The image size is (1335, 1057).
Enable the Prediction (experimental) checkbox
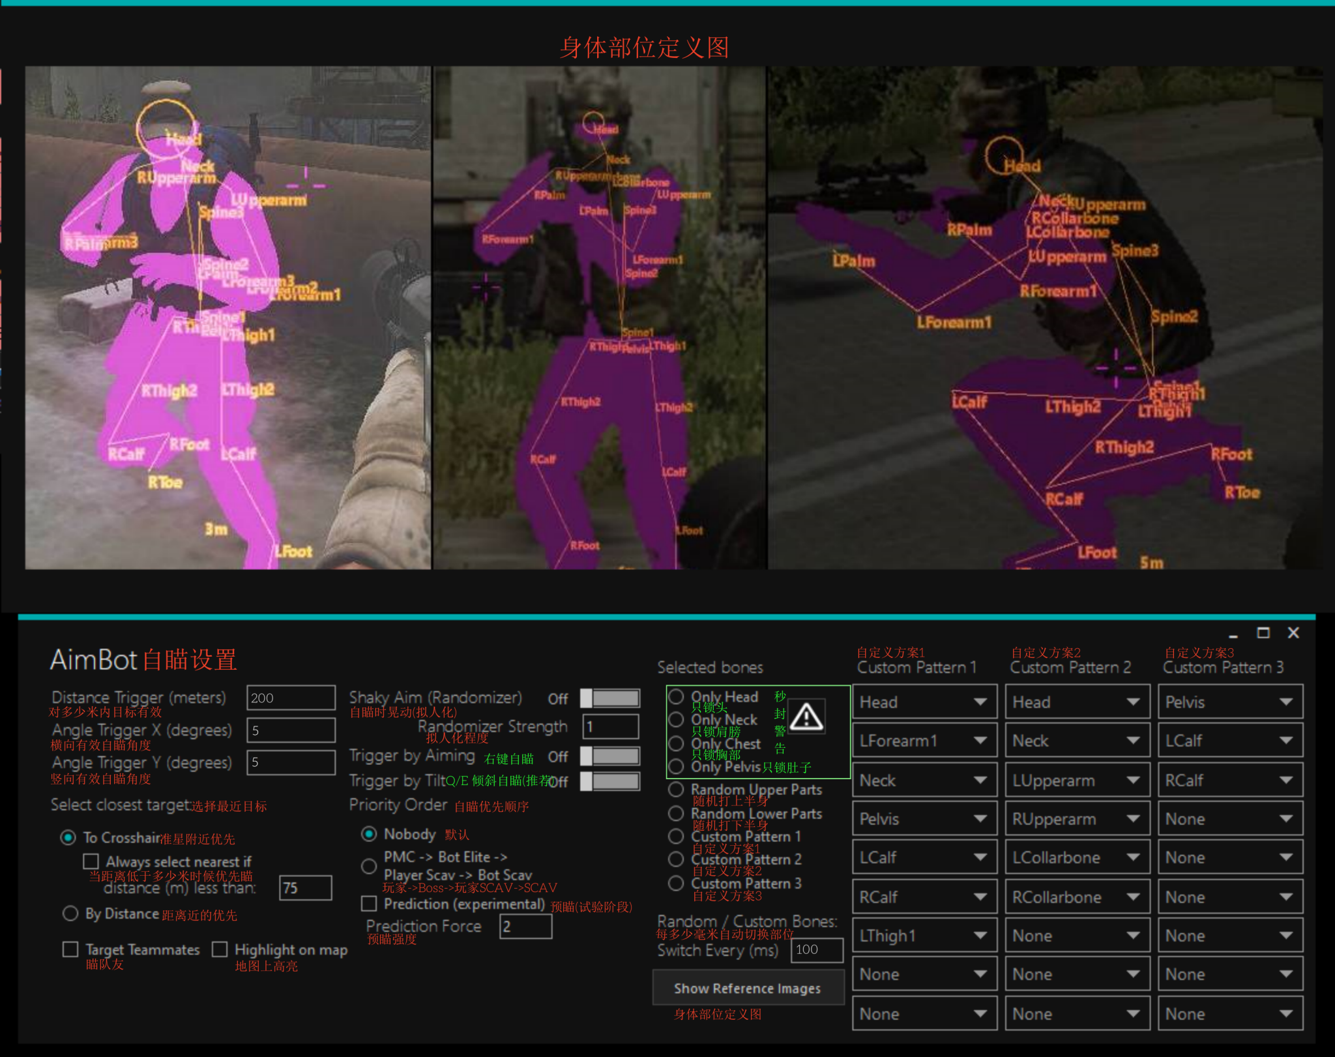(x=369, y=904)
